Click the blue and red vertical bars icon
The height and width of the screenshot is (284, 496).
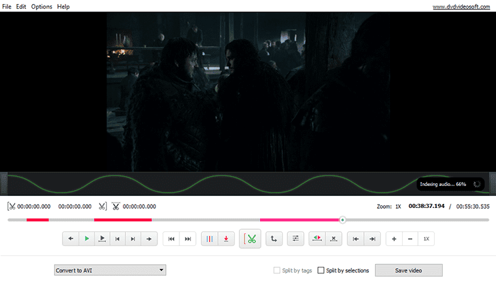209,239
